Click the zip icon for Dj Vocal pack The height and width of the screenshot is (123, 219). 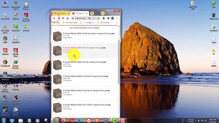point(57,93)
